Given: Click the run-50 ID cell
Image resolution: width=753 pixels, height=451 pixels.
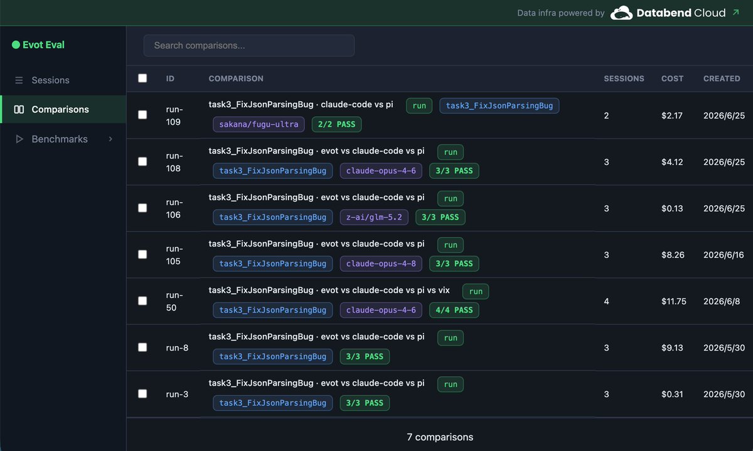Looking at the screenshot, I should point(173,301).
